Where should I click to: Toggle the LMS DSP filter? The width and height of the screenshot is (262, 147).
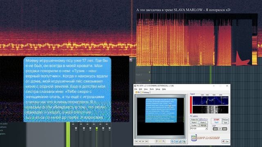pyautogui.click(x=220, y=129)
